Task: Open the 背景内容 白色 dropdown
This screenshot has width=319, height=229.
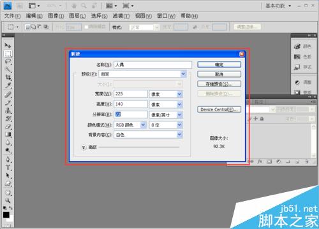Action: point(148,135)
